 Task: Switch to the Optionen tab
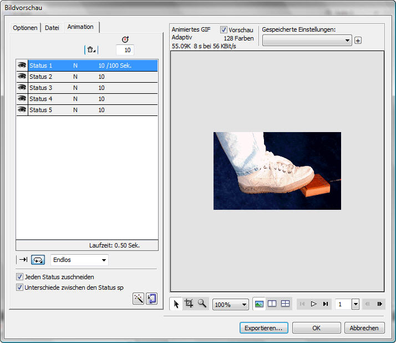pyautogui.click(x=25, y=28)
